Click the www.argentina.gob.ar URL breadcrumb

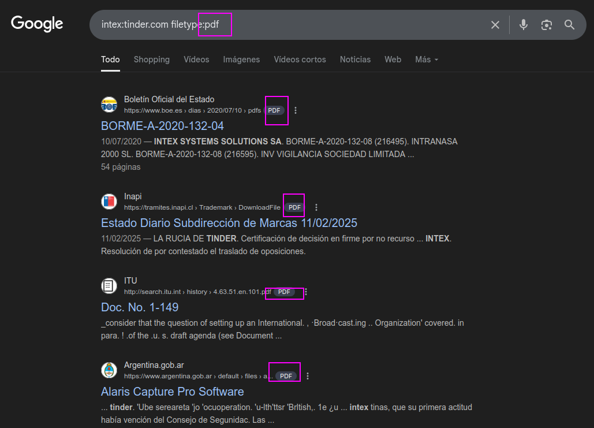(199, 376)
